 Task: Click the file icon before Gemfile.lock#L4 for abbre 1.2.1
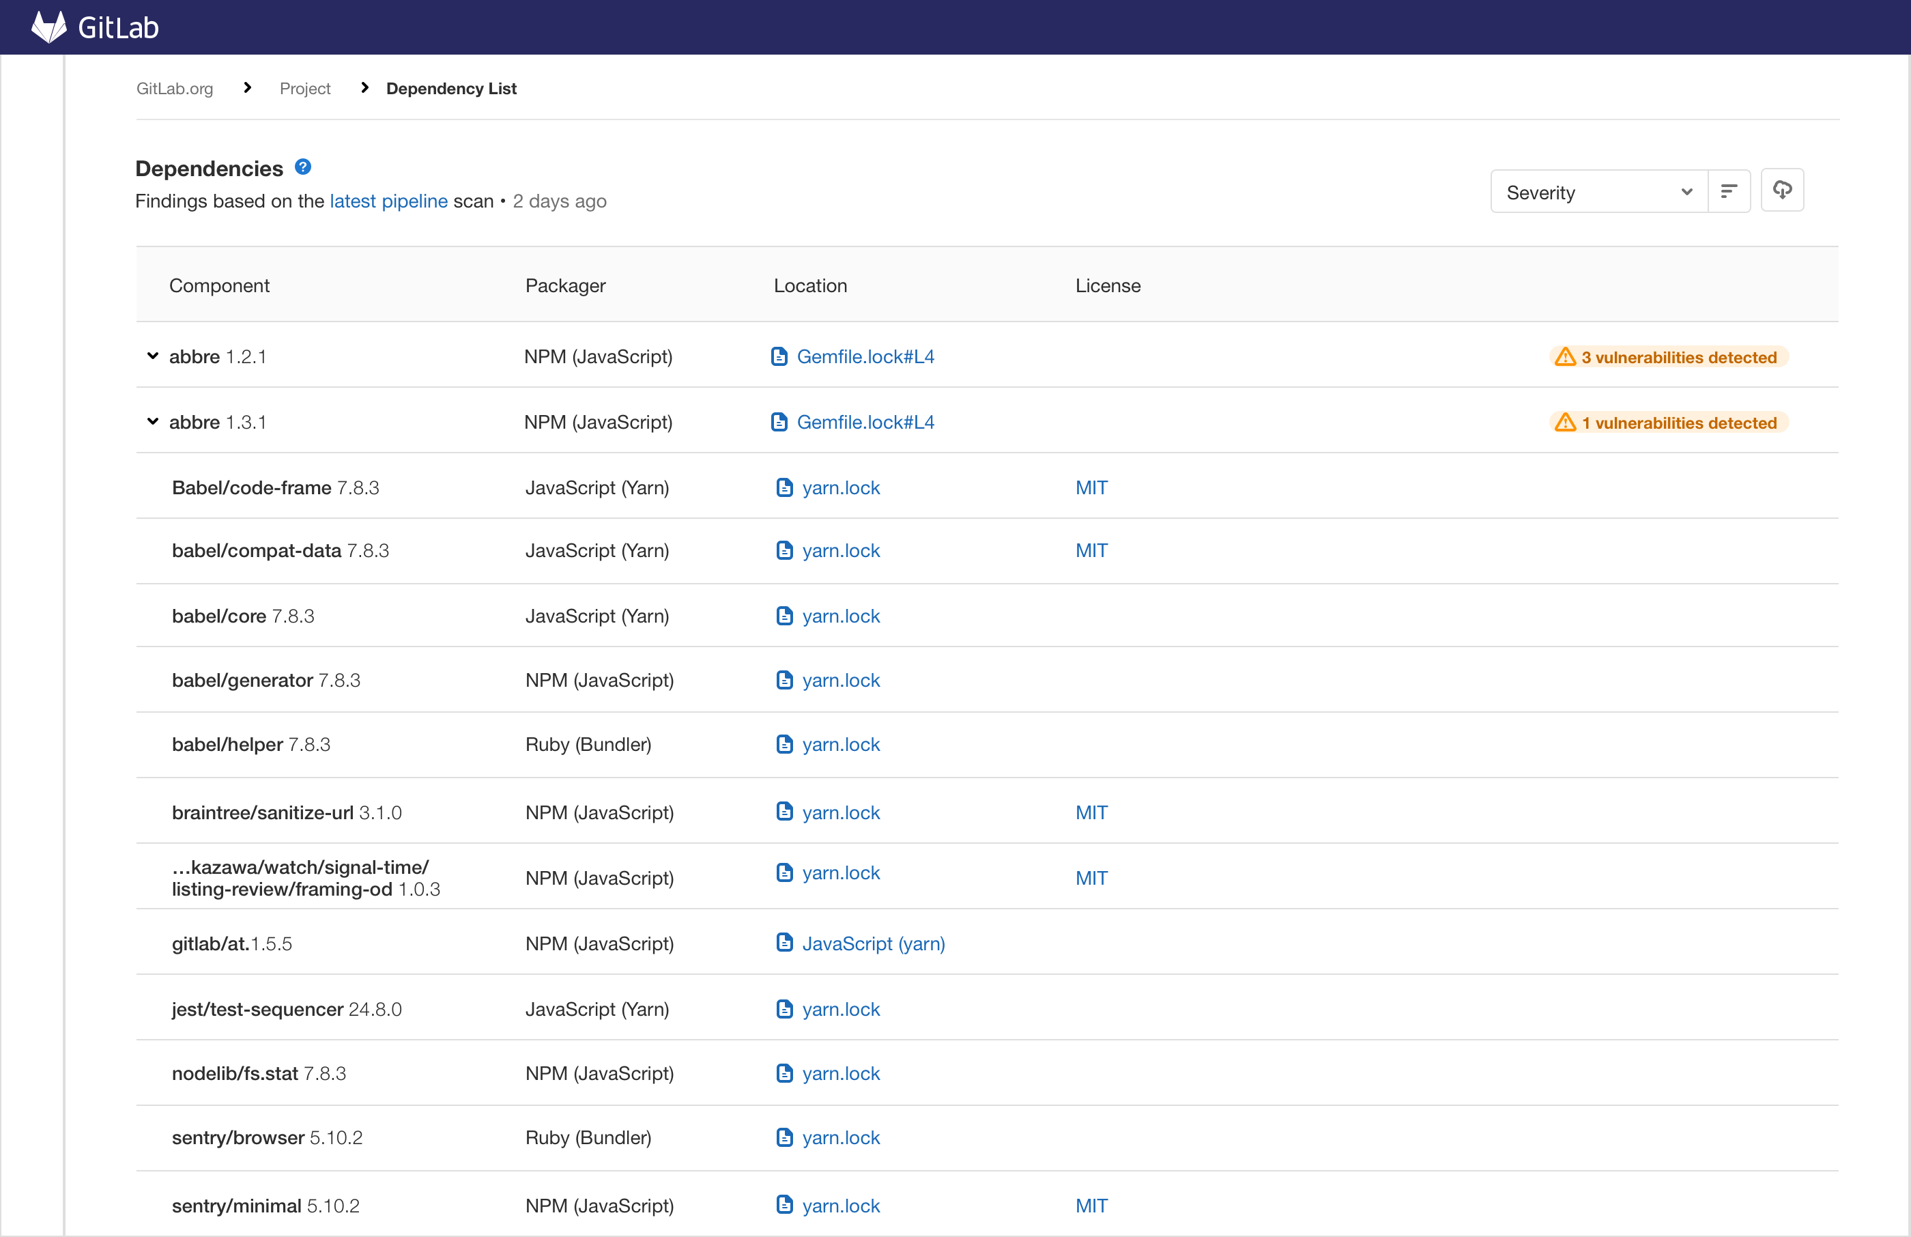(x=779, y=356)
